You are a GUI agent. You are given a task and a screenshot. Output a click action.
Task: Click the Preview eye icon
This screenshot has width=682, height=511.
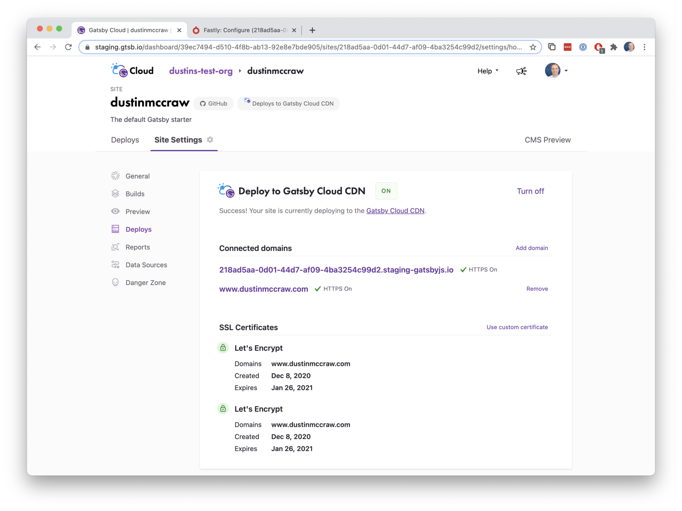[x=115, y=211]
